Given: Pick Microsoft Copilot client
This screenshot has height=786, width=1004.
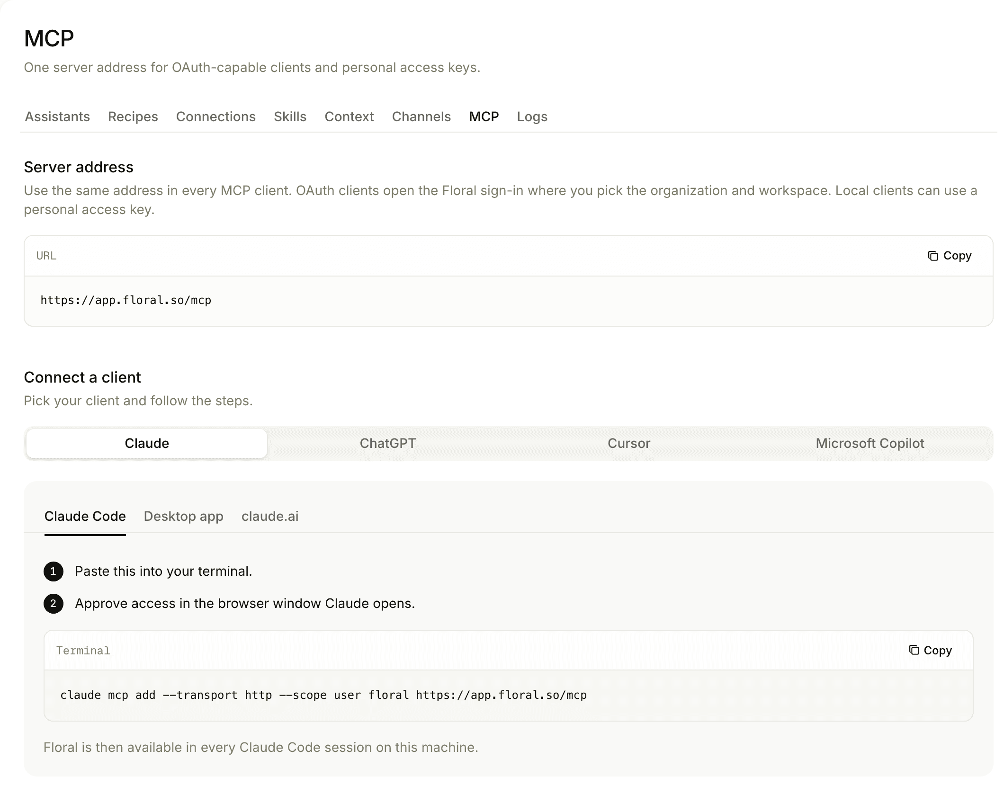Looking at the screenshot, I should pos(870,443).
